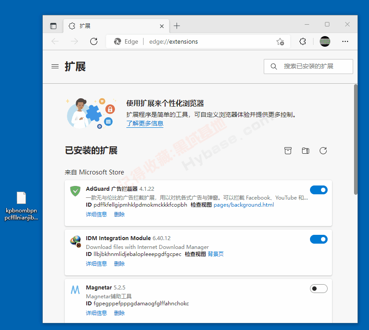Click 删除 for AdGuard extension

pos(119,215)
